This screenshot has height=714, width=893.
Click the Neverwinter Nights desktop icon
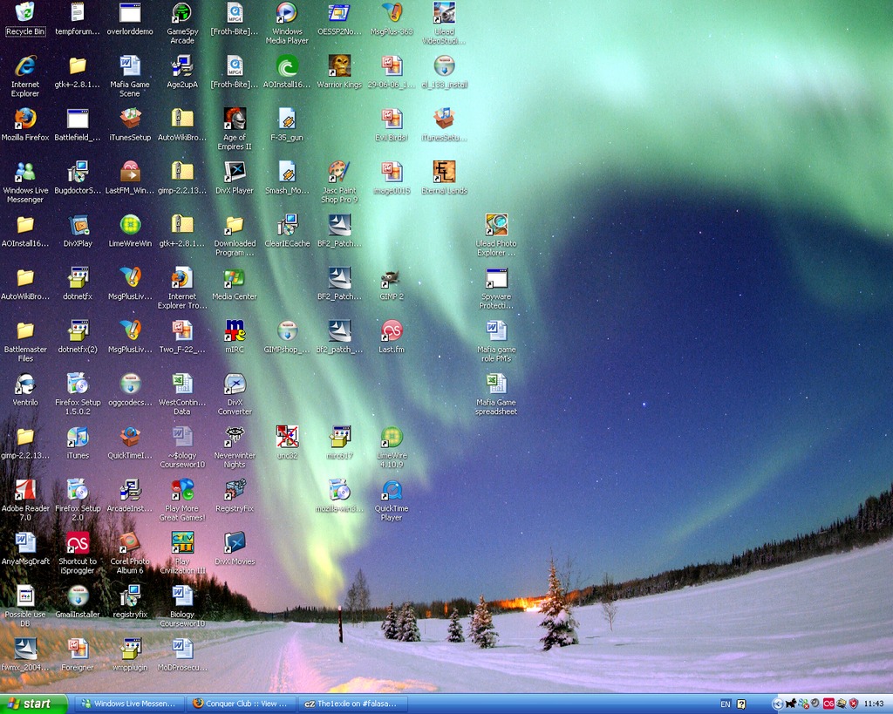pyautogui.click(x=235, y=437)
